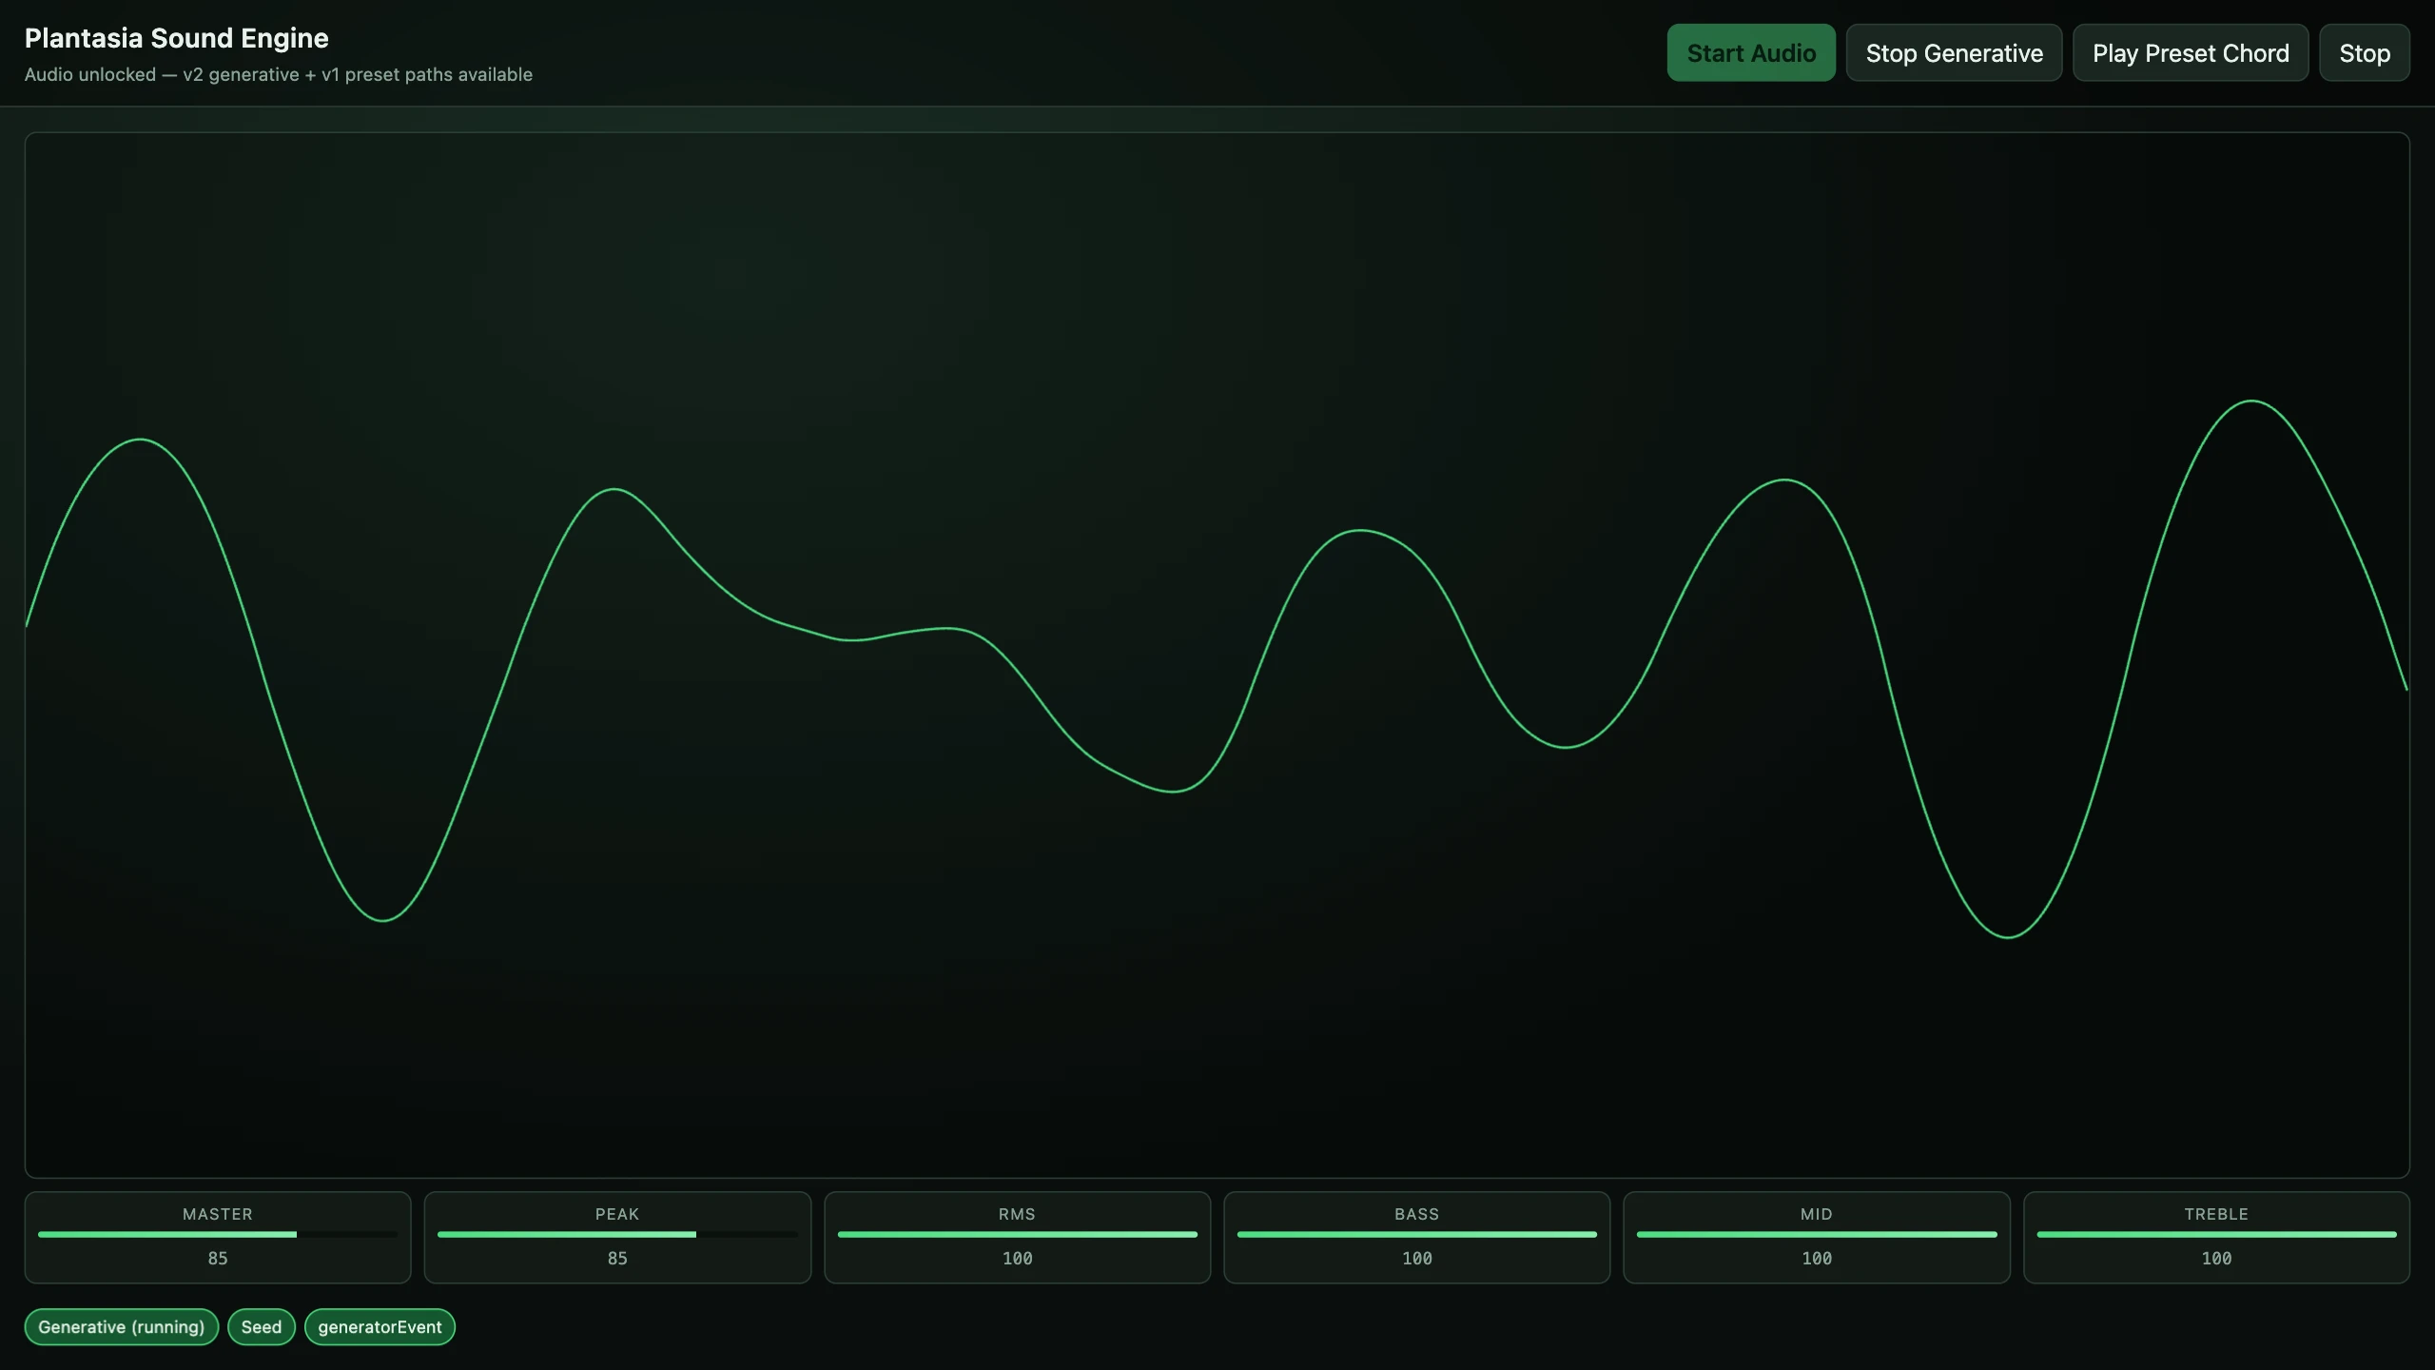Click the BASS level meter bar
The image size is (2435, 1370).
click(x=1416, y=1235)
